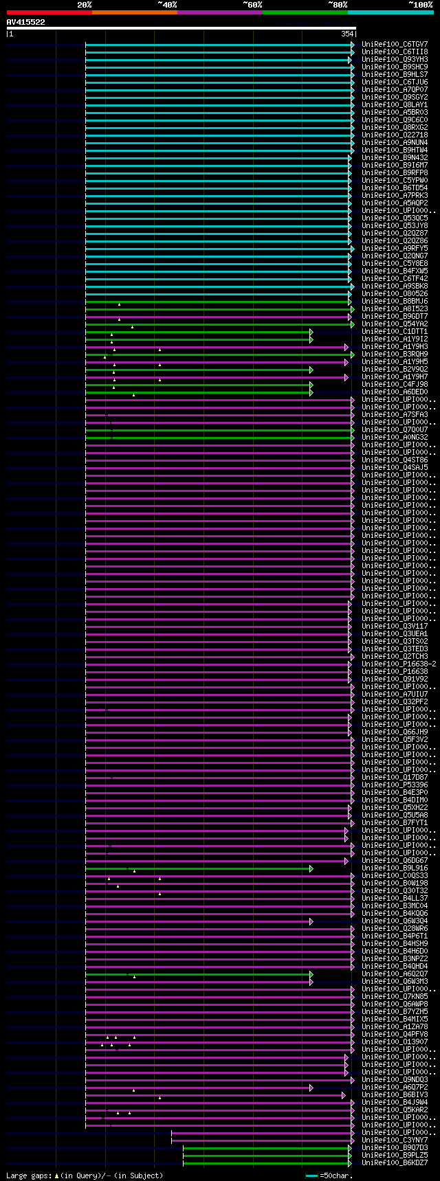Click the UniRef100_Q4SAJ5 label

[395, 468]
